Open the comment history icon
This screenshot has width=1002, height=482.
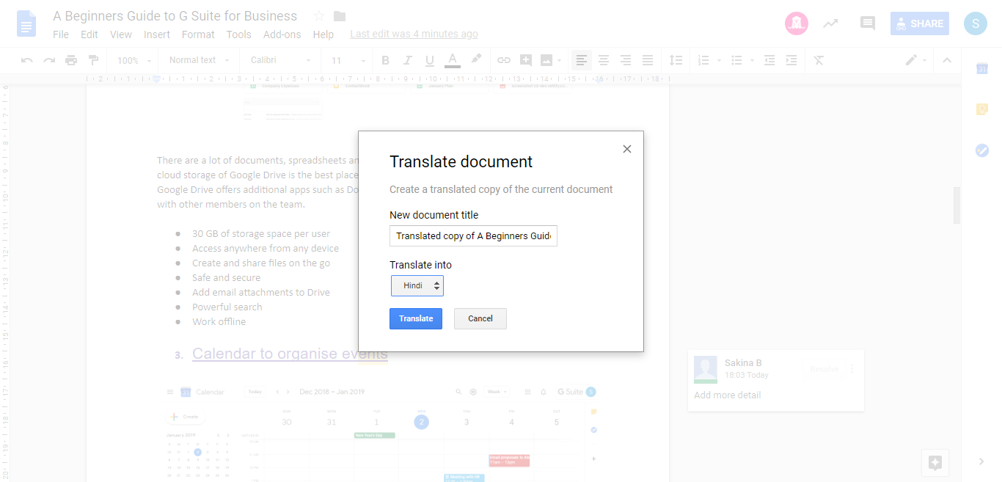[x=868, y=23]
